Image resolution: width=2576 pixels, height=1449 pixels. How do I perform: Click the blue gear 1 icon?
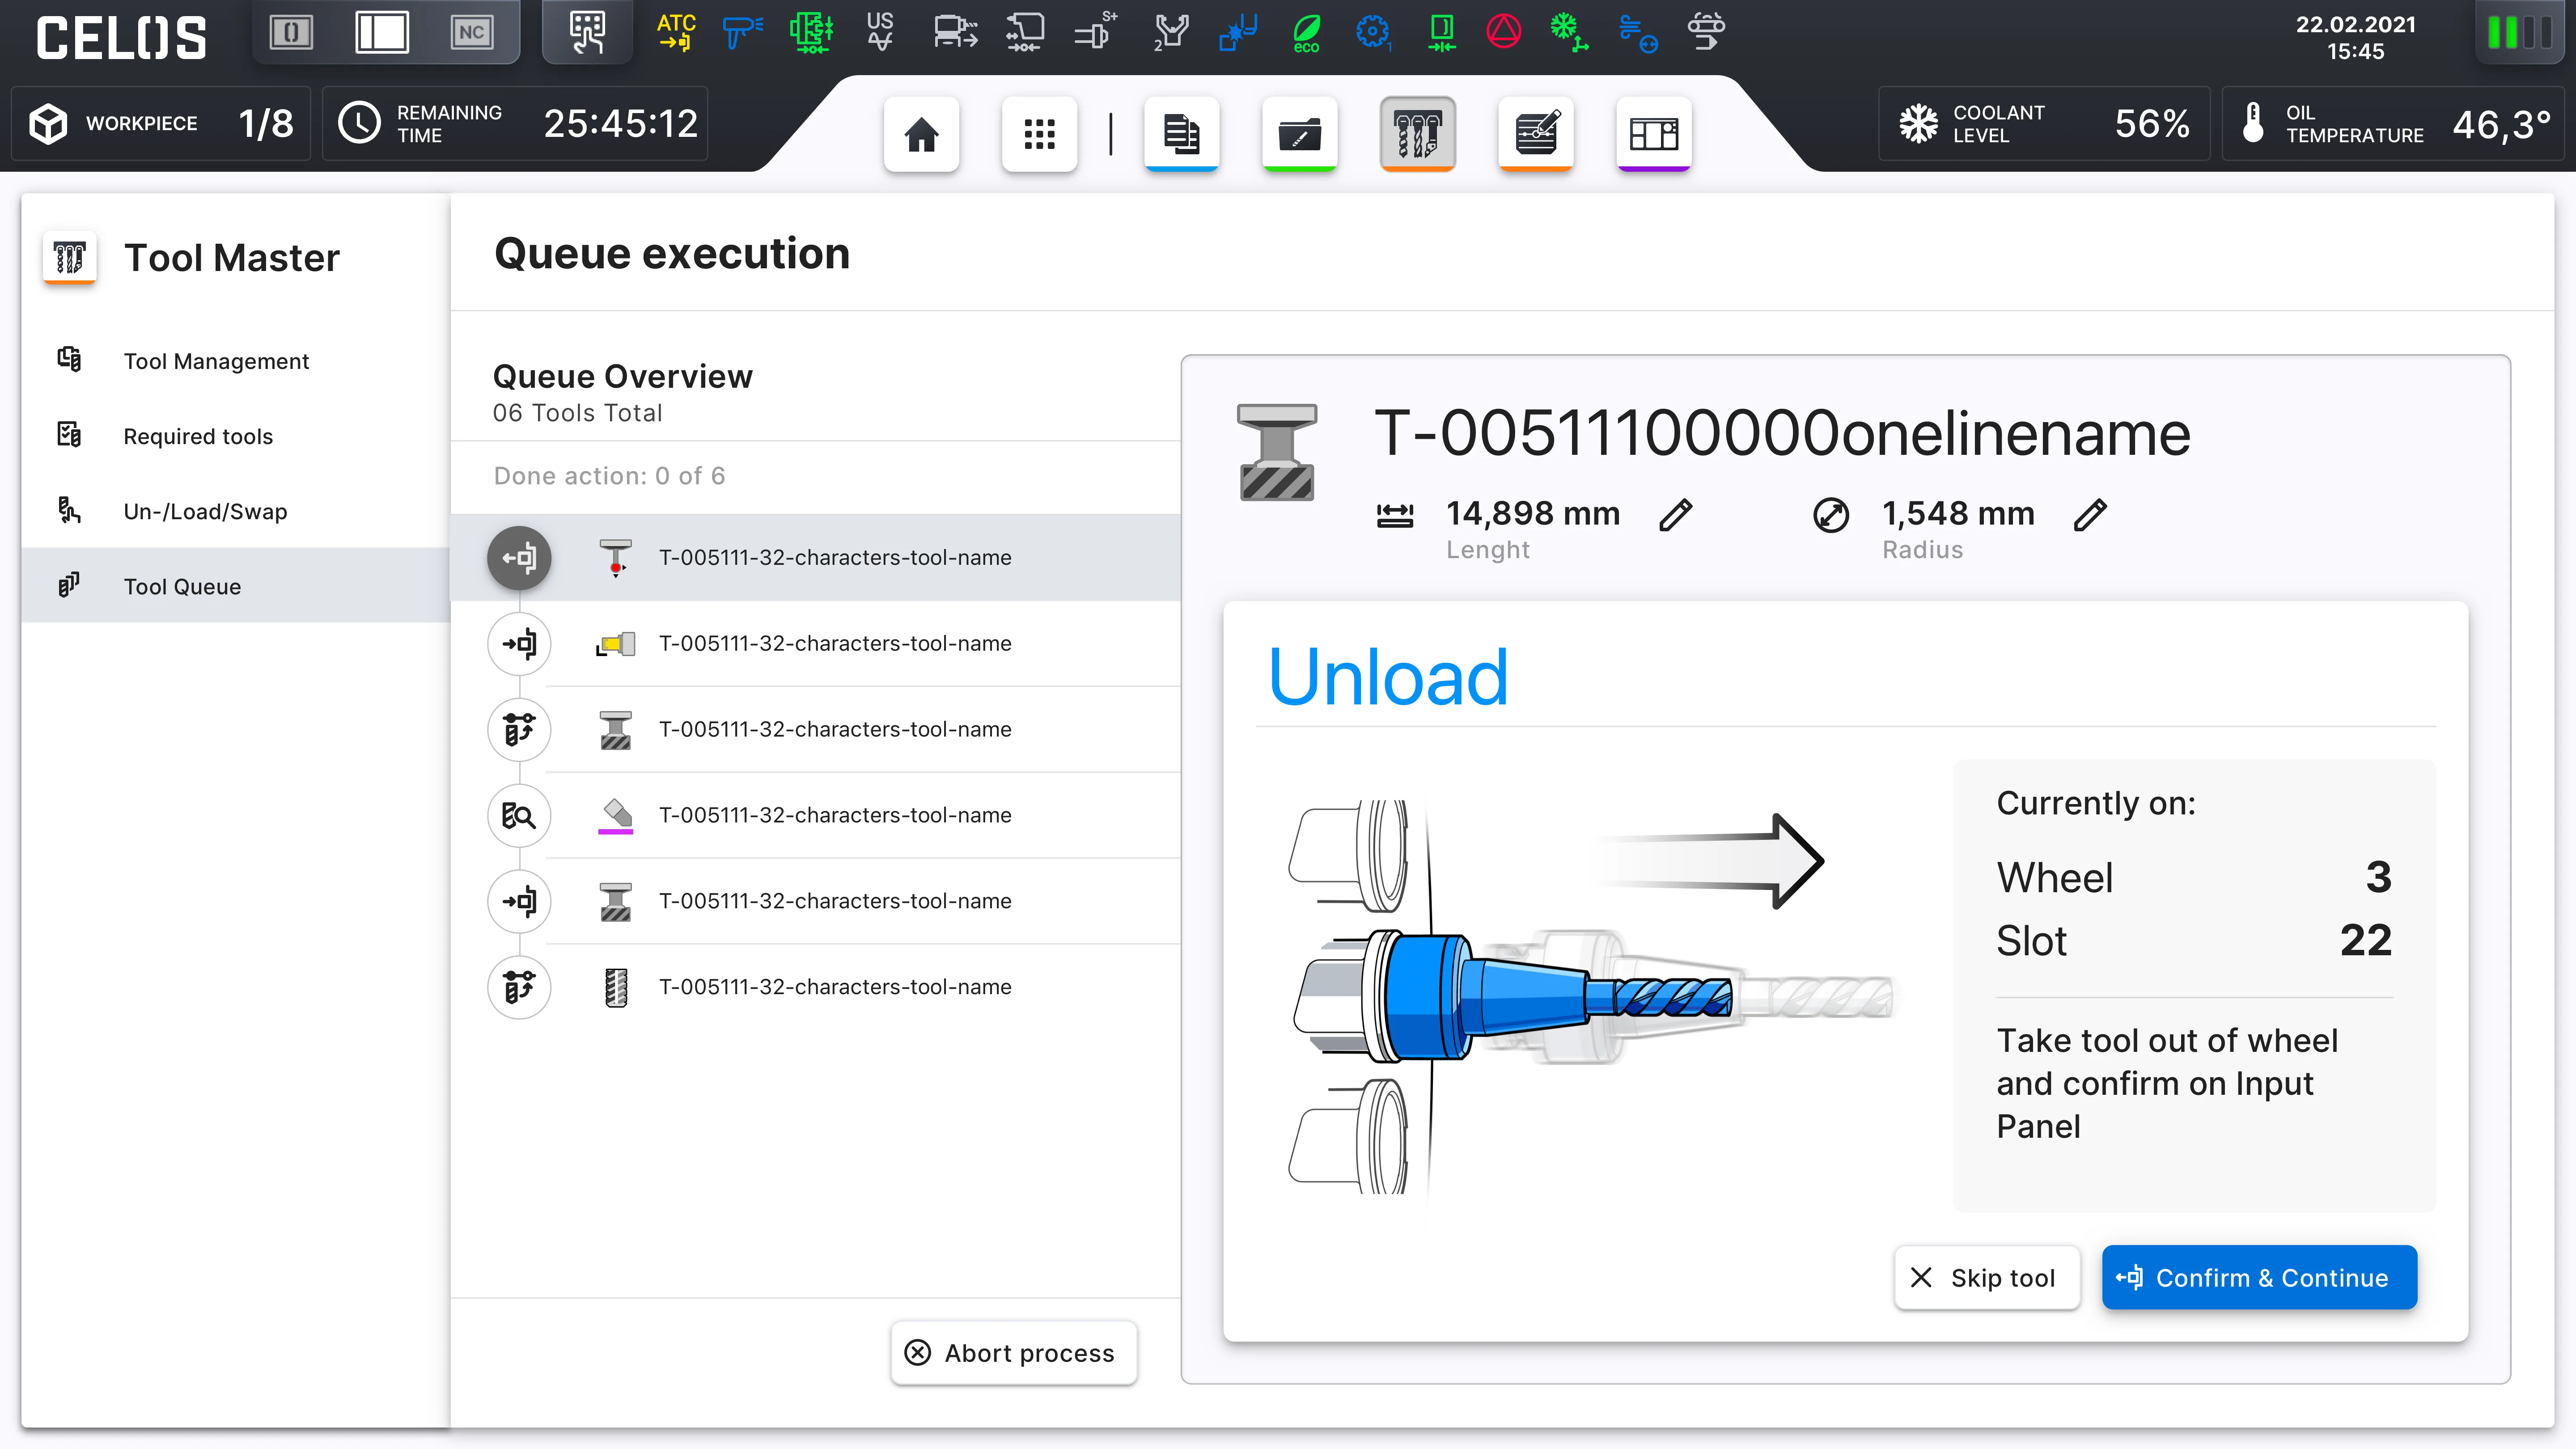tap(1373, 32)
